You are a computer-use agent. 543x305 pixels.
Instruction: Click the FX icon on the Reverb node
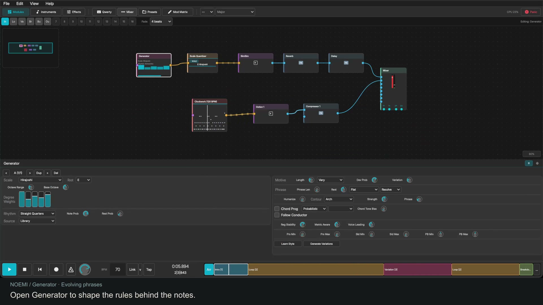click(301, 63)
